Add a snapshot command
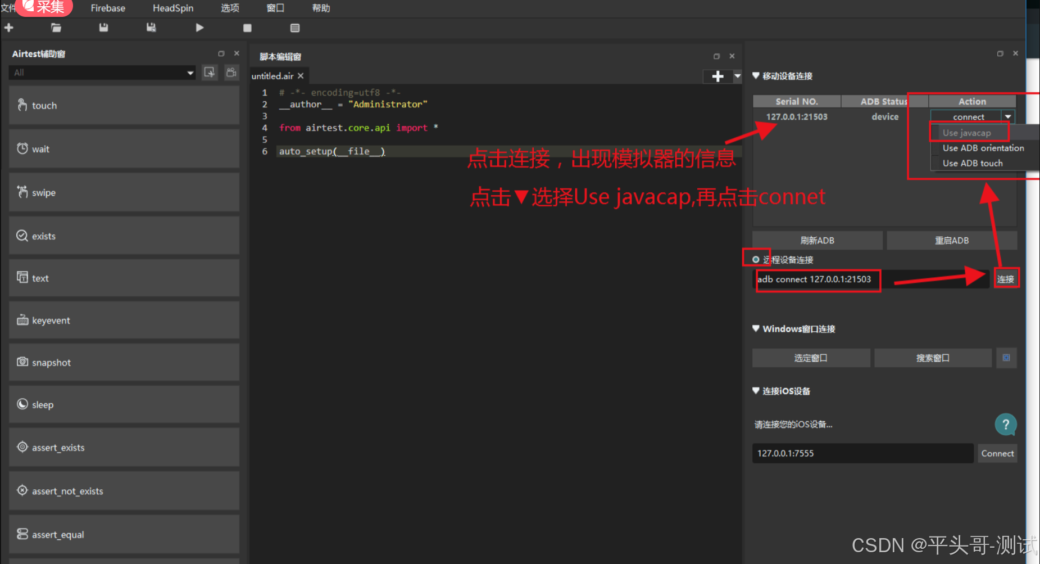Image resolution: width=1040 pixels, height=564 pixels. point(124,362)
